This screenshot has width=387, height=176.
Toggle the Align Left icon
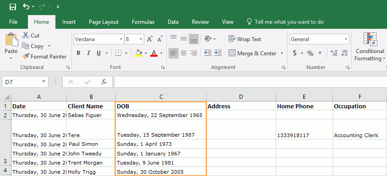pyautogui.click(x=174, y=53)
